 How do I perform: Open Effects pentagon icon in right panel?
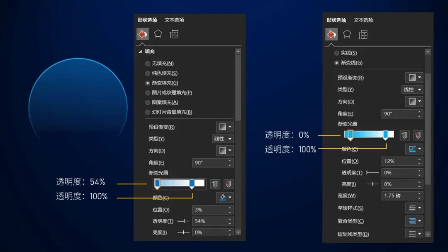tap(347, 34)
